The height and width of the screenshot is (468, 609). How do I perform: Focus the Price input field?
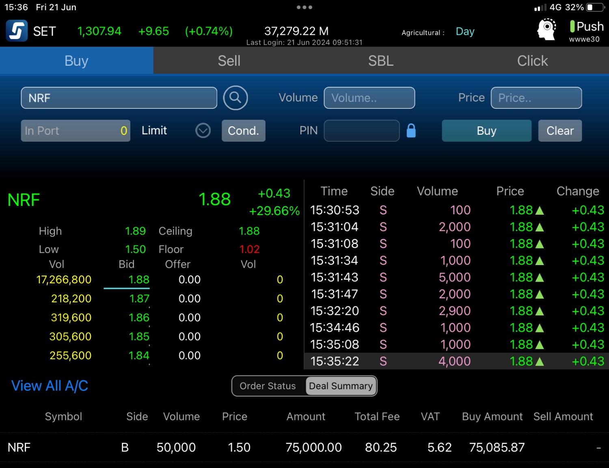536,98
